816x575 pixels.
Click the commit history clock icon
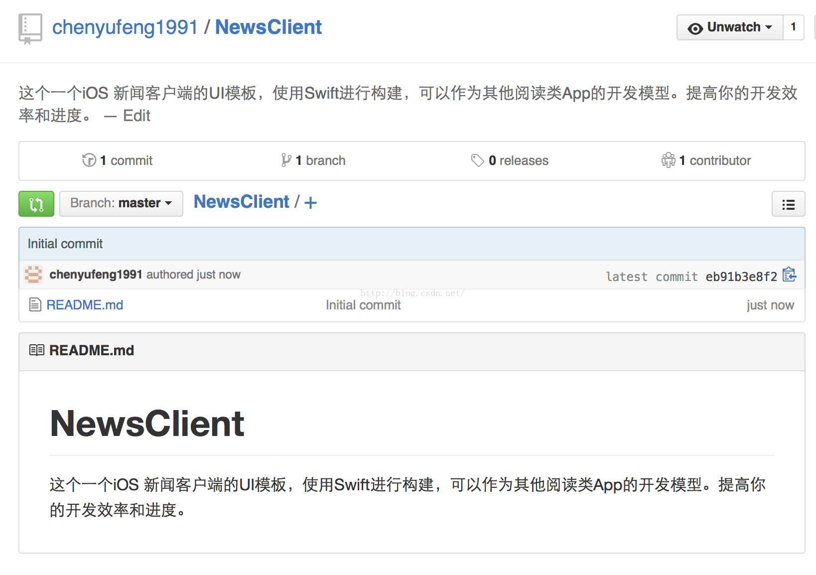tap(89, 160)
